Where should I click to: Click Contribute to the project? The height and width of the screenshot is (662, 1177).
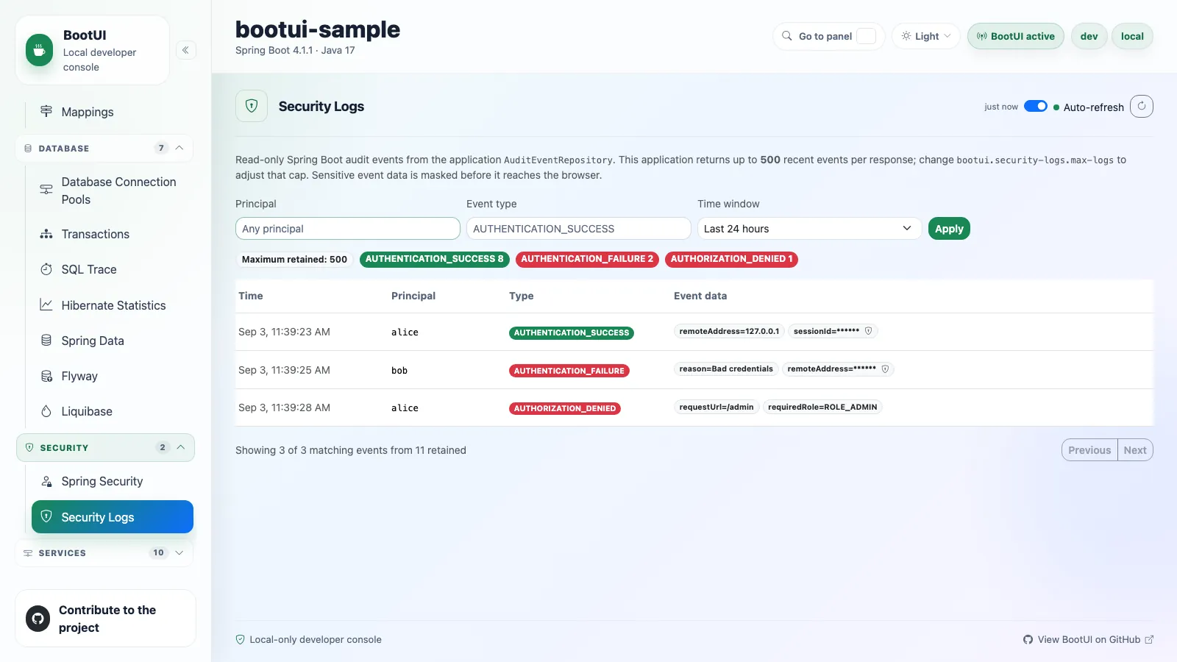[x=105, y=619]
